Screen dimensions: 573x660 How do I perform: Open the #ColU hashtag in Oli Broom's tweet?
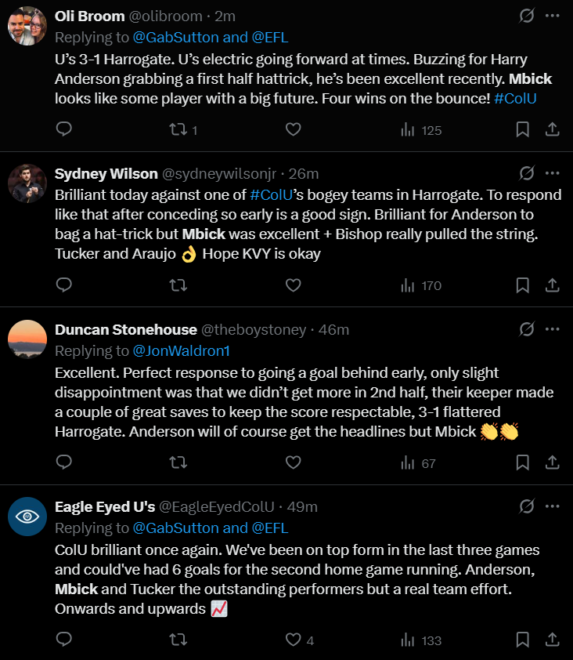[x=515, y=99]
